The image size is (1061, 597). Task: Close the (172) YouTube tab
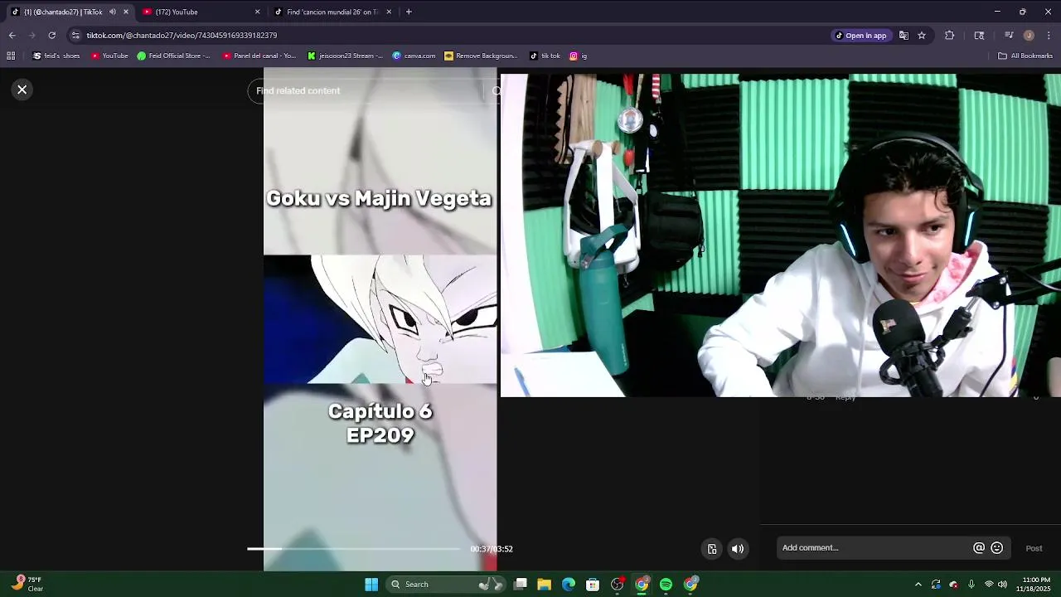click(257, 12)
